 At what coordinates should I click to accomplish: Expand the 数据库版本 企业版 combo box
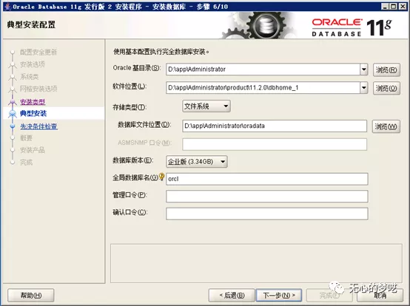(197, 162)
